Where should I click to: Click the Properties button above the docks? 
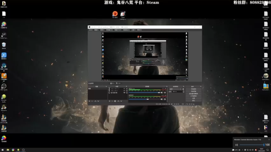point(112,83)
